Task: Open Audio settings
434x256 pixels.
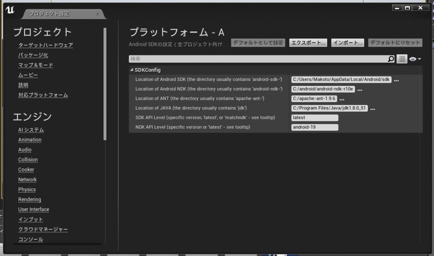Action: pyautogui.click(x=25, y=149)
